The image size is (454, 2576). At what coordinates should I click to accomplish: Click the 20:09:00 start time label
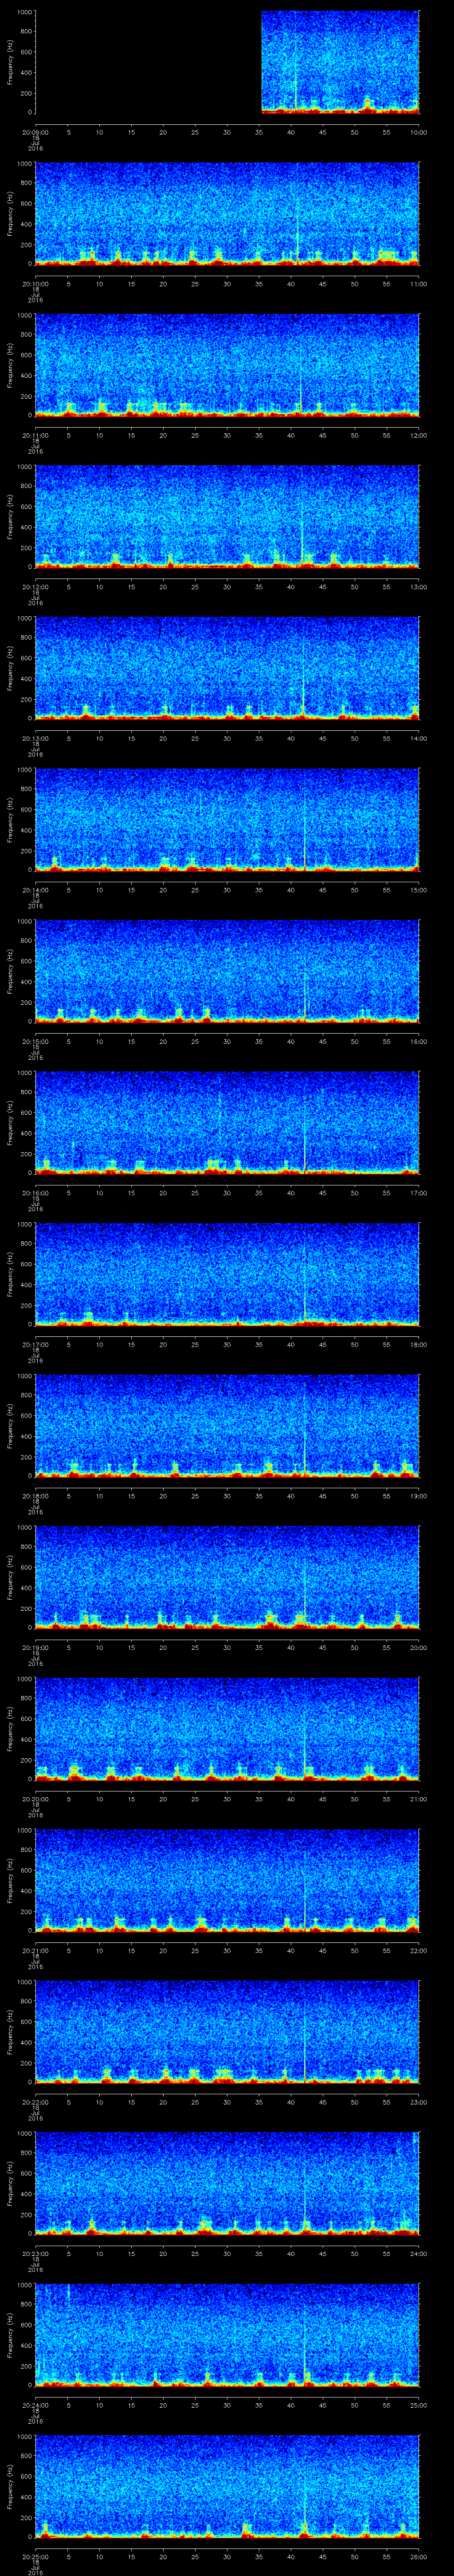click(x=35, y=132)
